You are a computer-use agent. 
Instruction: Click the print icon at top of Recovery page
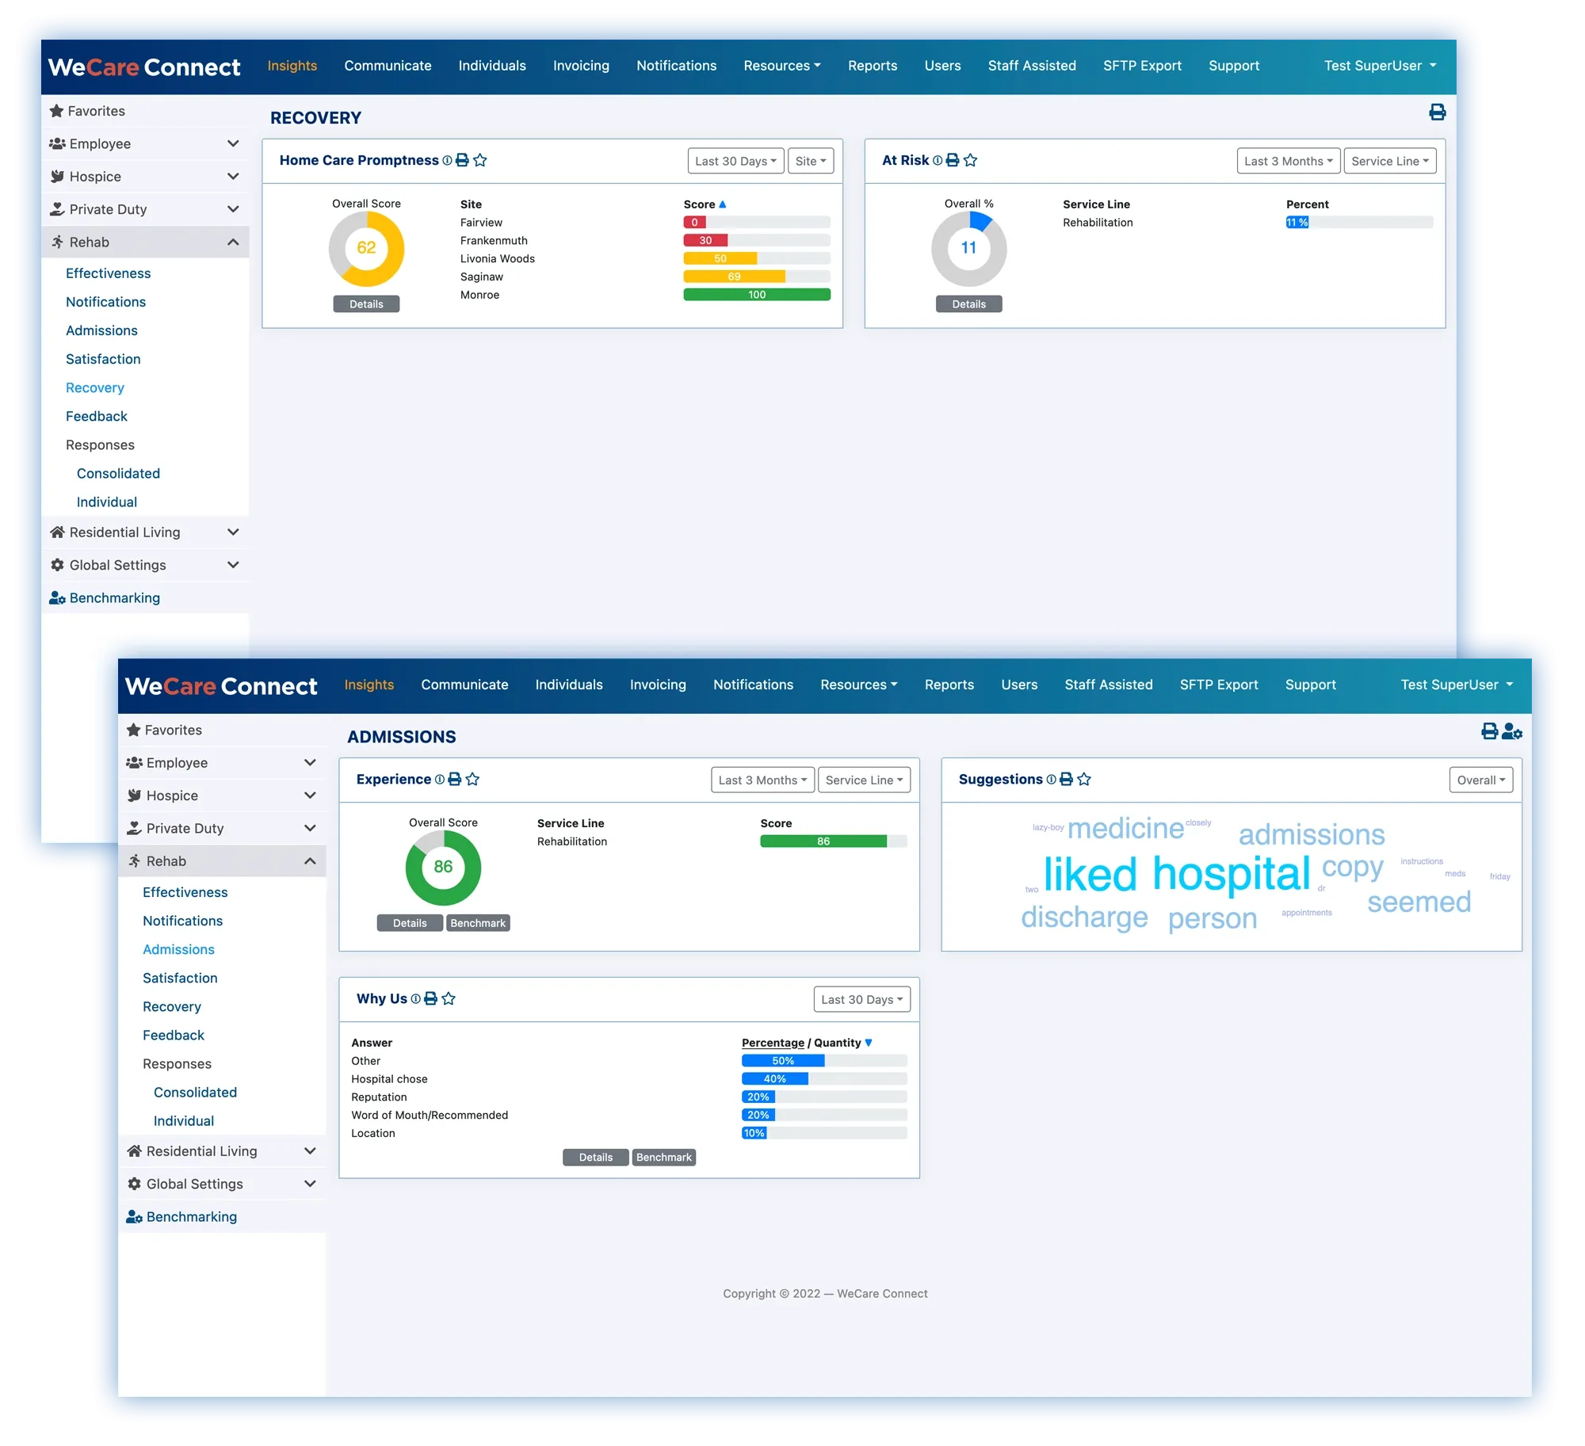(x=1439, y=113)
